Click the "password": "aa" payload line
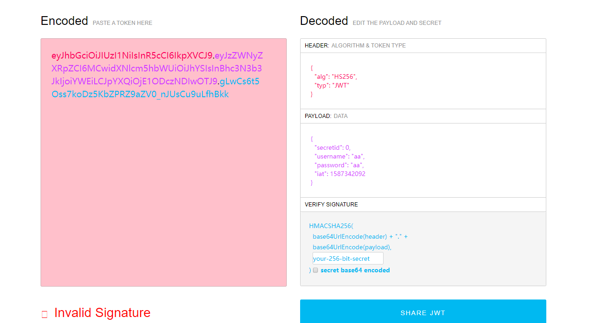 coord(339,165)
